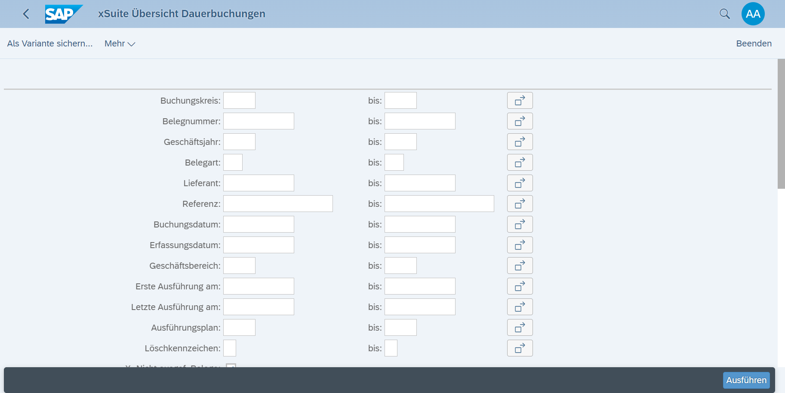Click the Belegart from input field
785x393 pixels.
coord(233,163)
